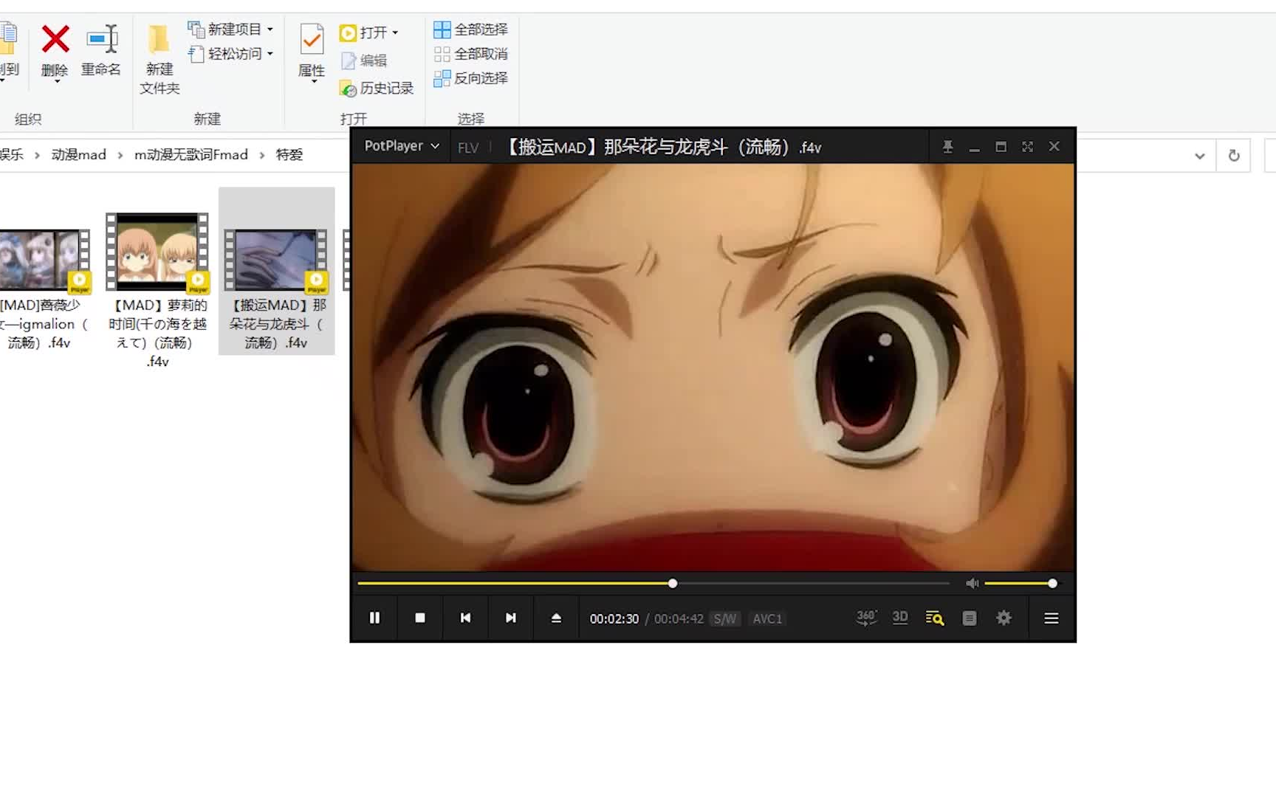Click the total duration 00:04:42
The width and height of the screenshot is (1276, 797).
click(679, 619)
